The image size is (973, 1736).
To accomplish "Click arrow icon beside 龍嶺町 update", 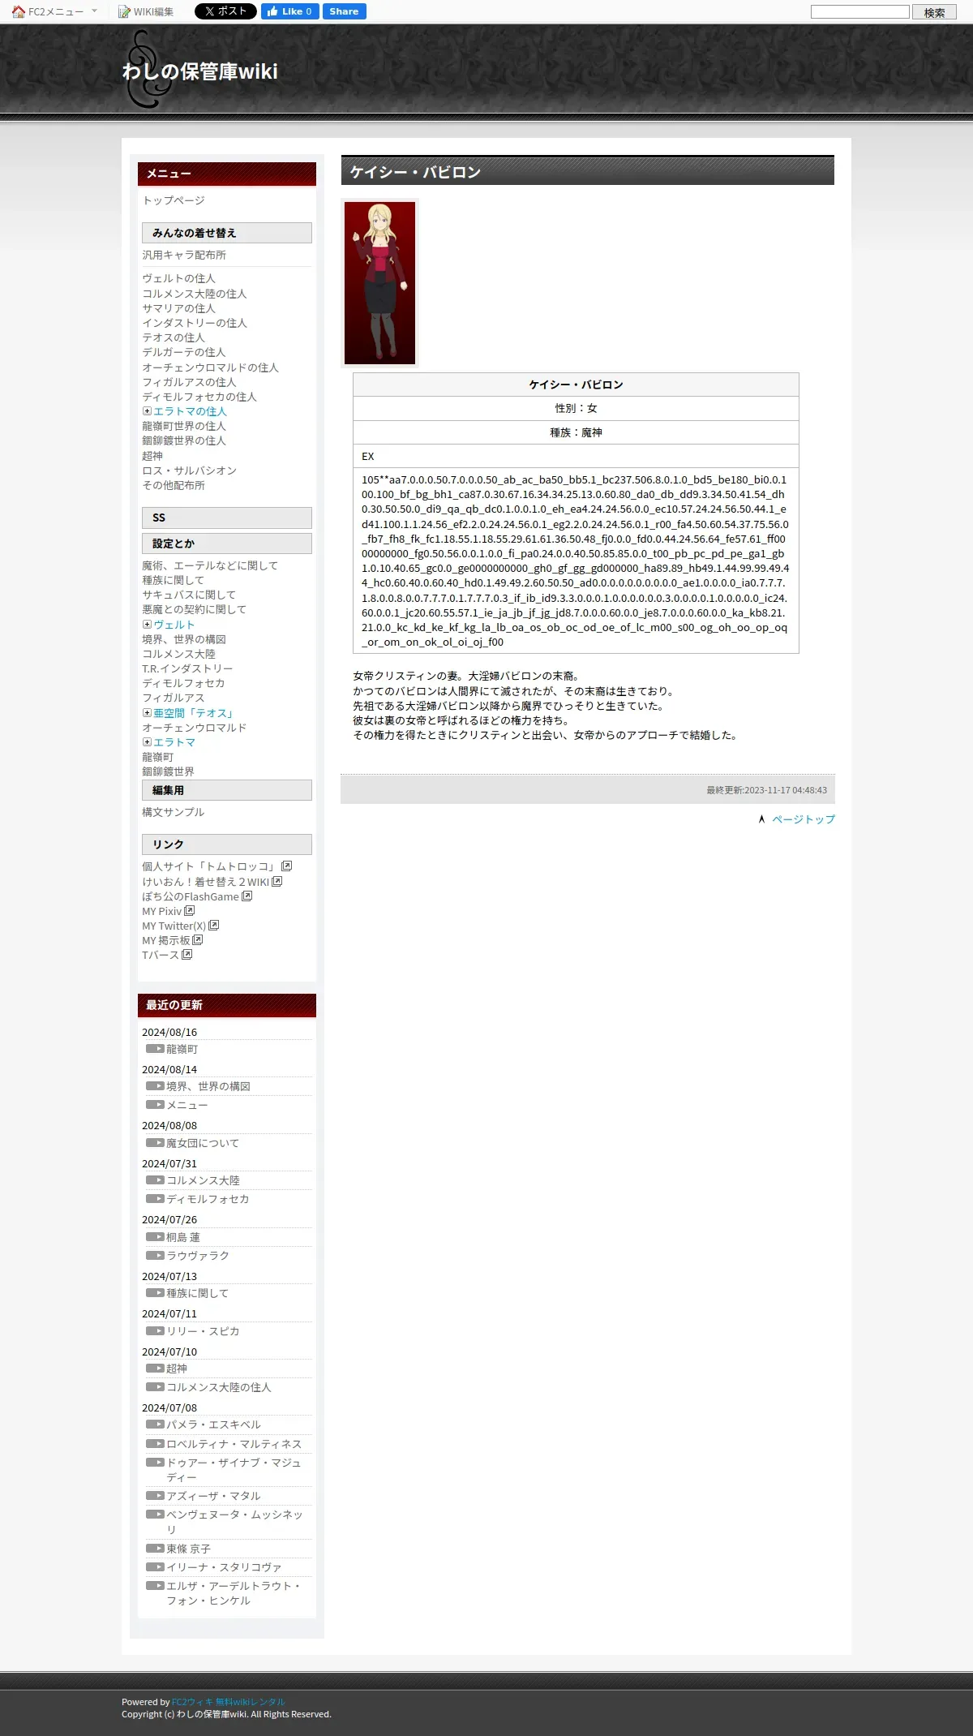I will pos(155,1049).
